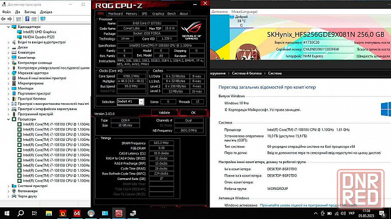
Task: Switch to the Bench tab in CPU-Z
Action: (172, 14)
